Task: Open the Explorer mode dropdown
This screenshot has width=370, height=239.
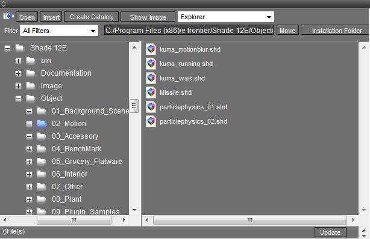Action: coord(226,17)
